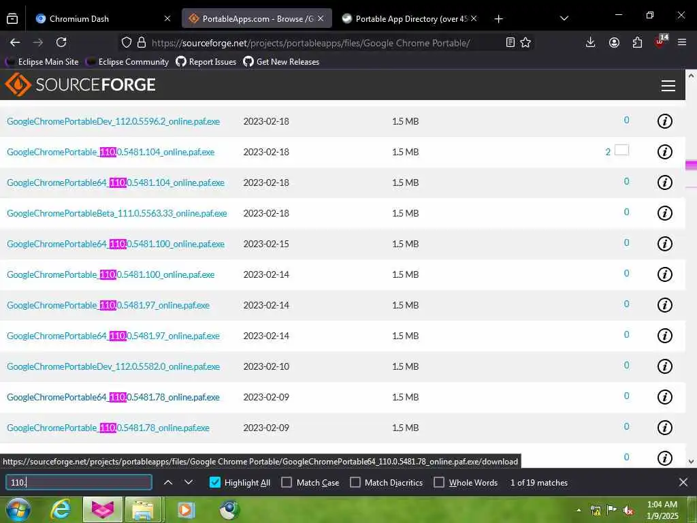697x523 pixels.
Task: Close the Chromium Dash tab
Action: coord(167,18)
